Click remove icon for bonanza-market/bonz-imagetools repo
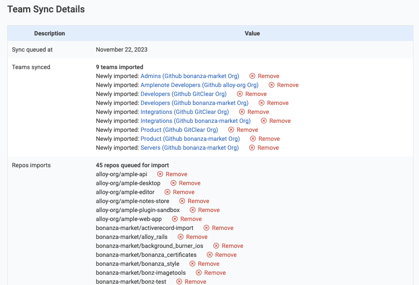419x285 pixels. coord(198,273)
